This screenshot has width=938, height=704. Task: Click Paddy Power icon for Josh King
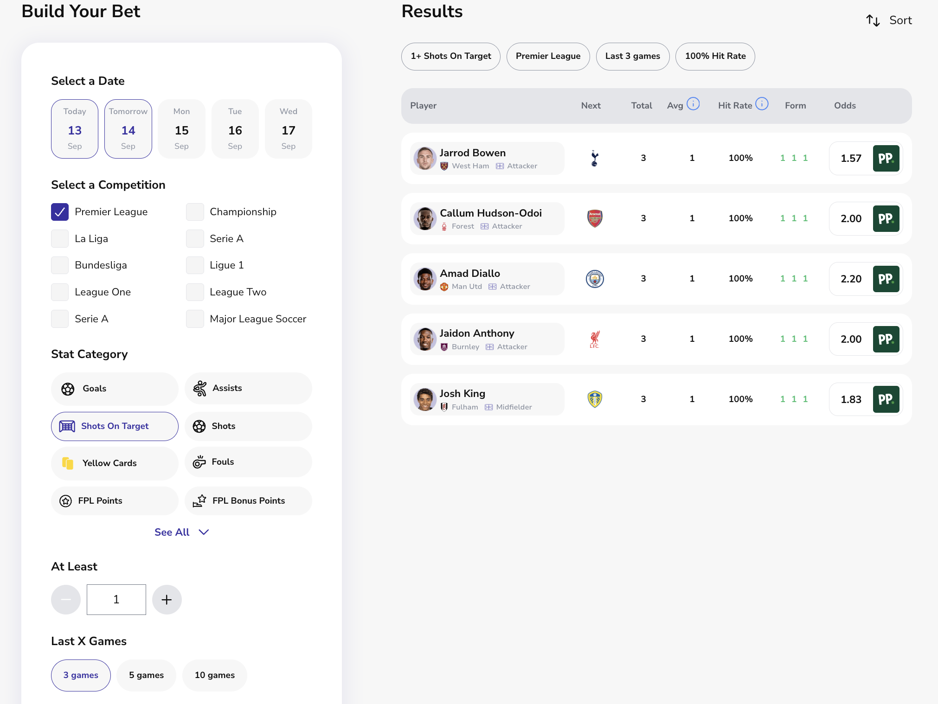[886, 399]
